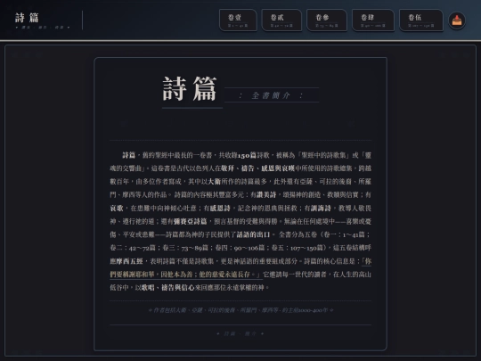Click the bold text 摩西五經
The image size is (481, 361).
coord(129,261)
